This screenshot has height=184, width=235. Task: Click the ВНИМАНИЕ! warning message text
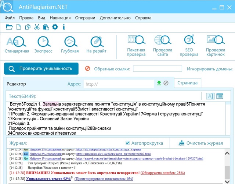click(x=83, y=173)
